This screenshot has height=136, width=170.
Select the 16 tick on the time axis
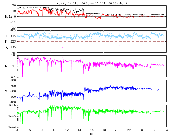coord(92,130)
